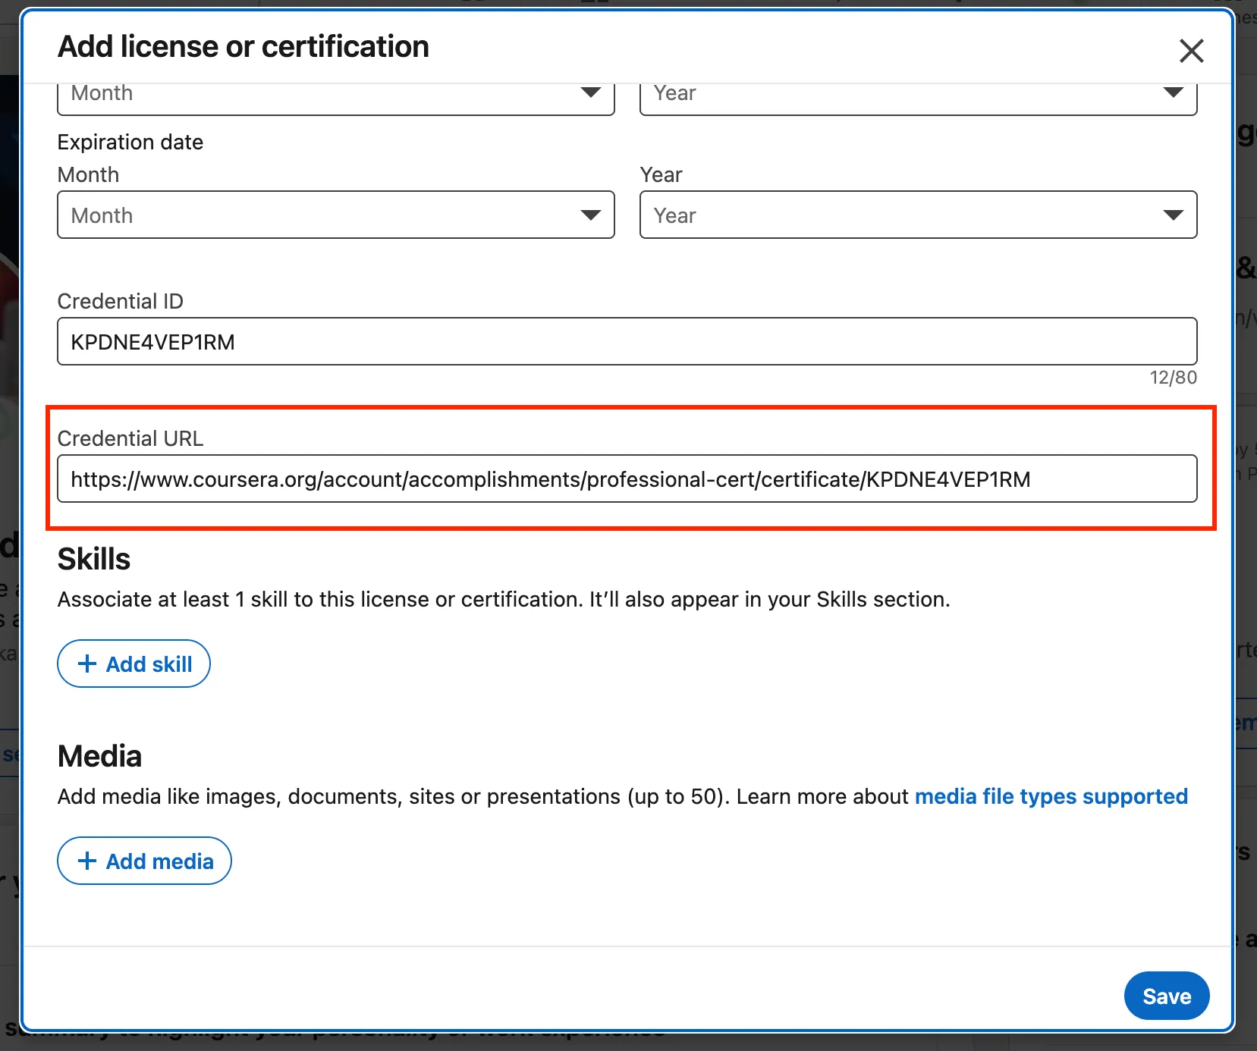
Task: Click the 12/80 character counter
Action: (x=1173, y=378)
